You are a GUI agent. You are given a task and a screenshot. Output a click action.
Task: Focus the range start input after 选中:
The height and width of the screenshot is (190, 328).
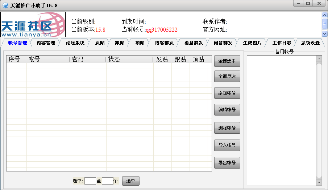pyautogui.click(x=90, y=181)
